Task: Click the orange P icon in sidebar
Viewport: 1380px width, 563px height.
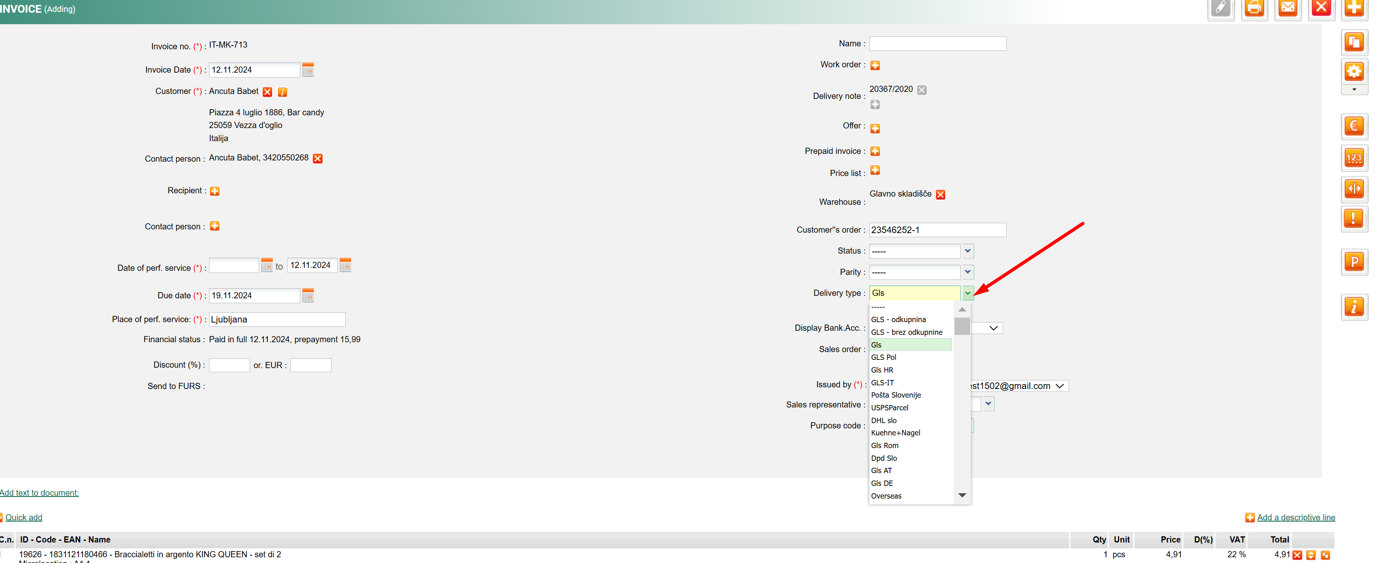Action: coord(1354,262)
